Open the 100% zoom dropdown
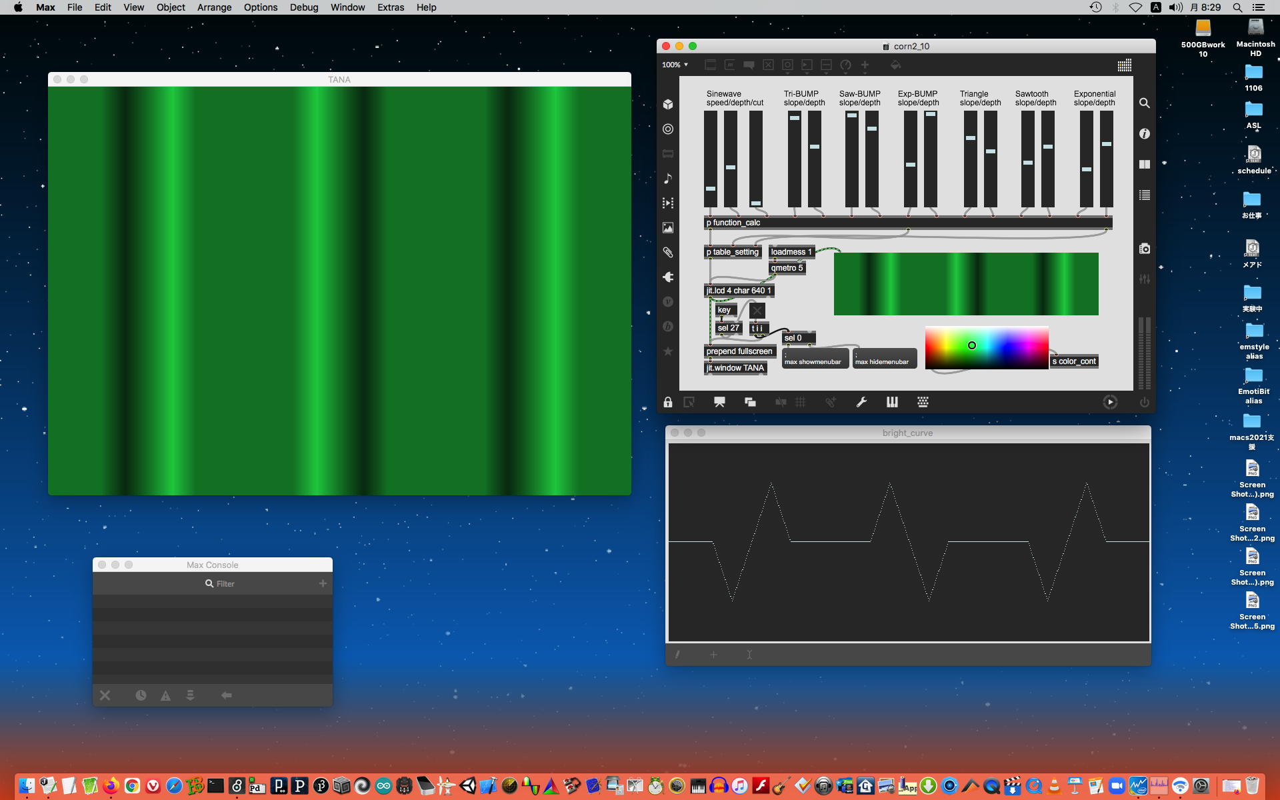1280x800 pixels. [675, 65]
